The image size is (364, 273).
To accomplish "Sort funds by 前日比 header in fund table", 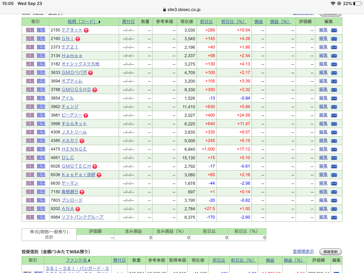I will 219,260.
